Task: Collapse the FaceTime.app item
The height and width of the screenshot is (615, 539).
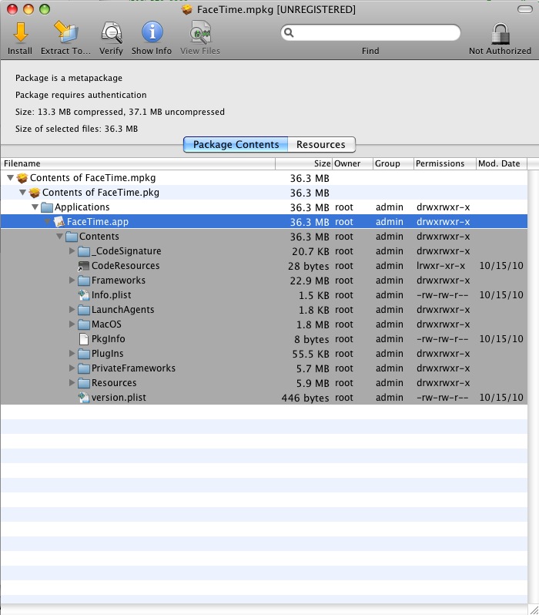Action: click(x=48, y=222)
